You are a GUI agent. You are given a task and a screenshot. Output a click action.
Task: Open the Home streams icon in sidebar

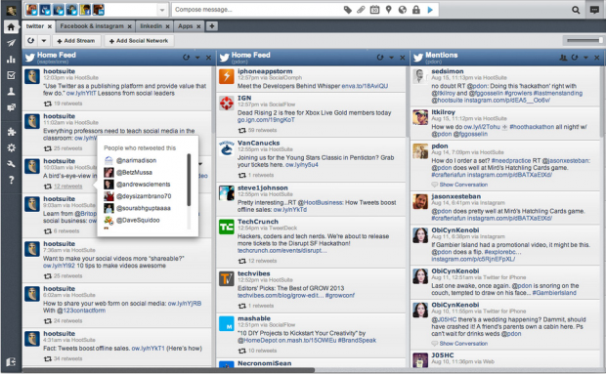11,27
